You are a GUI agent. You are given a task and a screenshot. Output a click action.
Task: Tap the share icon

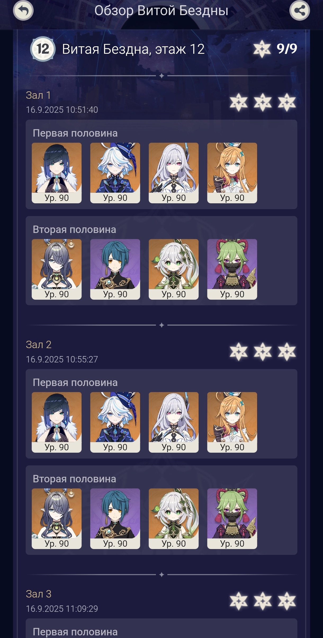[x=300, y=11]
